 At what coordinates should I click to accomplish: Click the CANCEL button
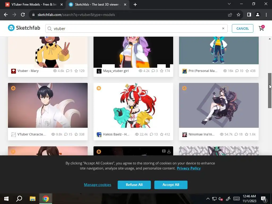point(243,28)
